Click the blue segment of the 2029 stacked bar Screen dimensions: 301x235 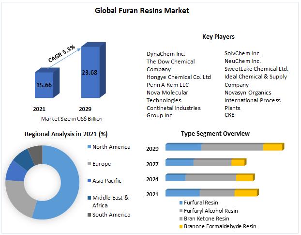(183, 147)
